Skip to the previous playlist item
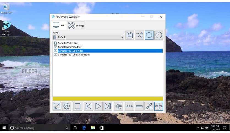Screen dimensions: 230x133 tap(88, 106)
